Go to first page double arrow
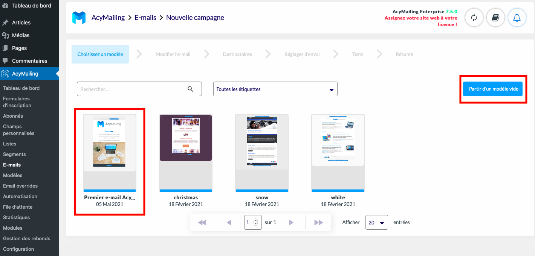This screenshot has width=535, height=256. point(202,222)
